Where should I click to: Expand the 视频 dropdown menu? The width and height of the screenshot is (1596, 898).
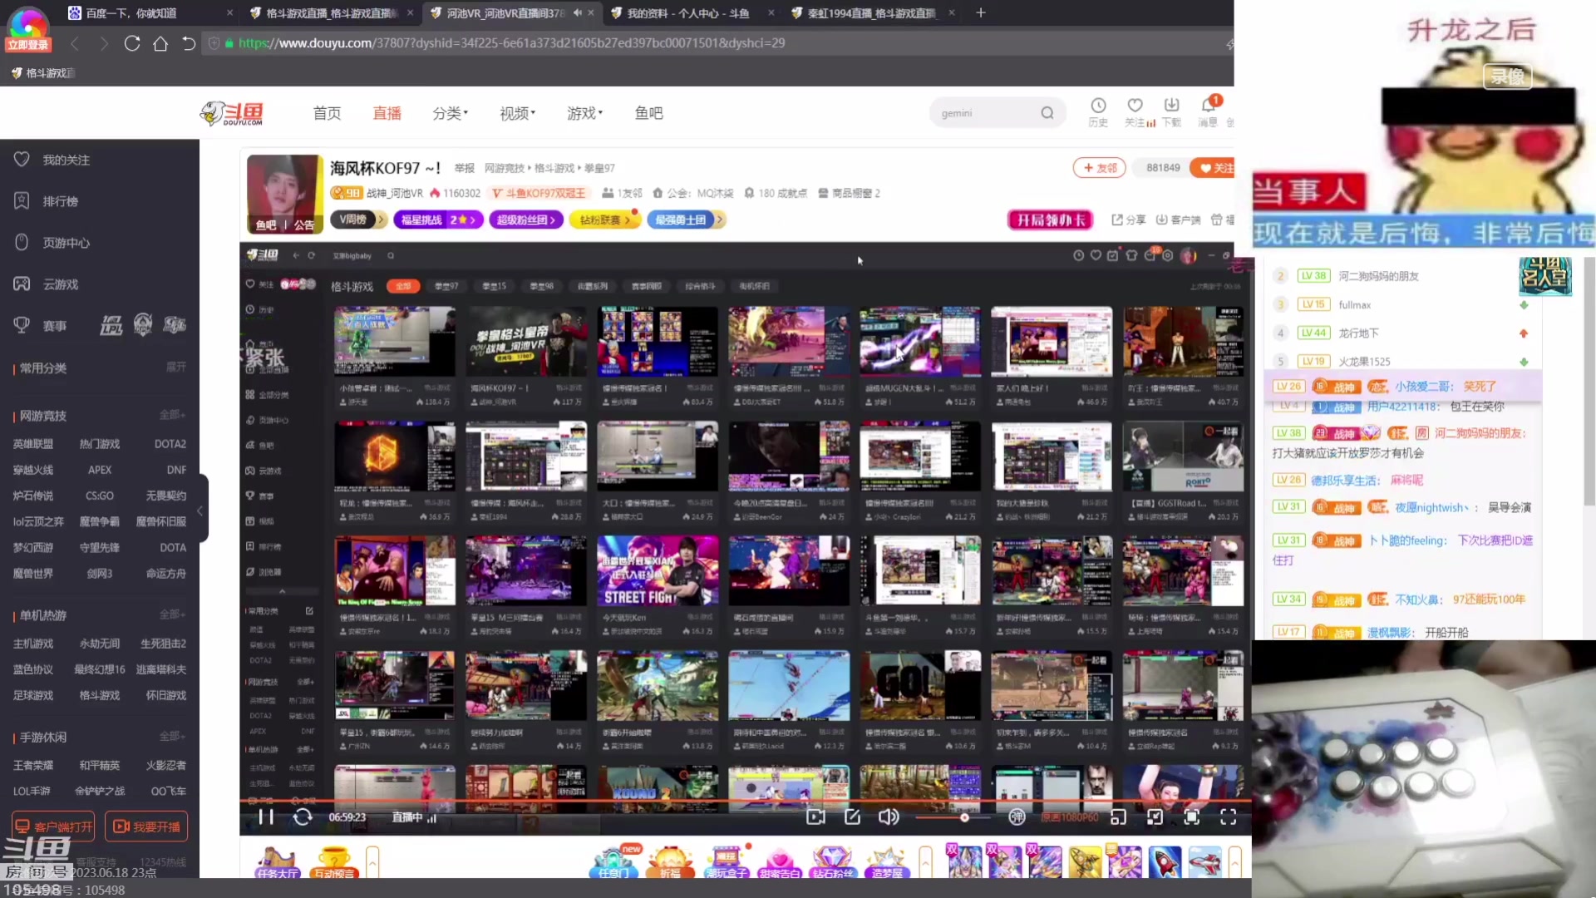[x=517, y=113]
